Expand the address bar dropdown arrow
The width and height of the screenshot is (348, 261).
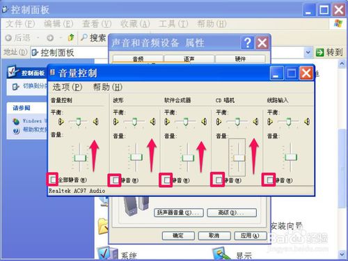(x=308, y=52)
